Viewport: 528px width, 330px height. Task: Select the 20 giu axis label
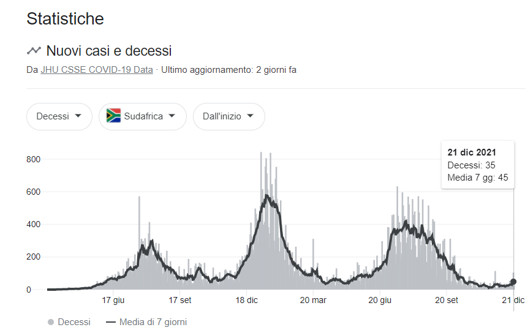click(x=380, y=300)
